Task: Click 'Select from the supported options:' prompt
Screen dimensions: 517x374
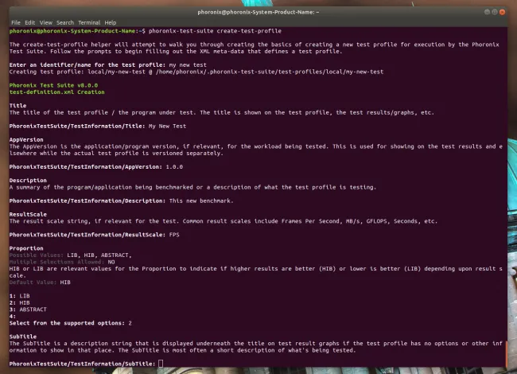Action: (x=67, y=323)
